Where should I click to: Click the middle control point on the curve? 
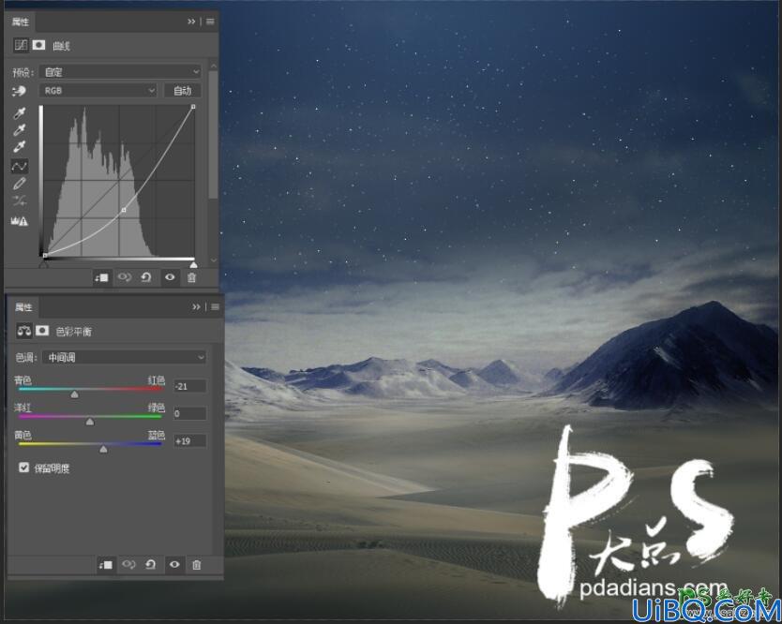(x=124, y=210)
